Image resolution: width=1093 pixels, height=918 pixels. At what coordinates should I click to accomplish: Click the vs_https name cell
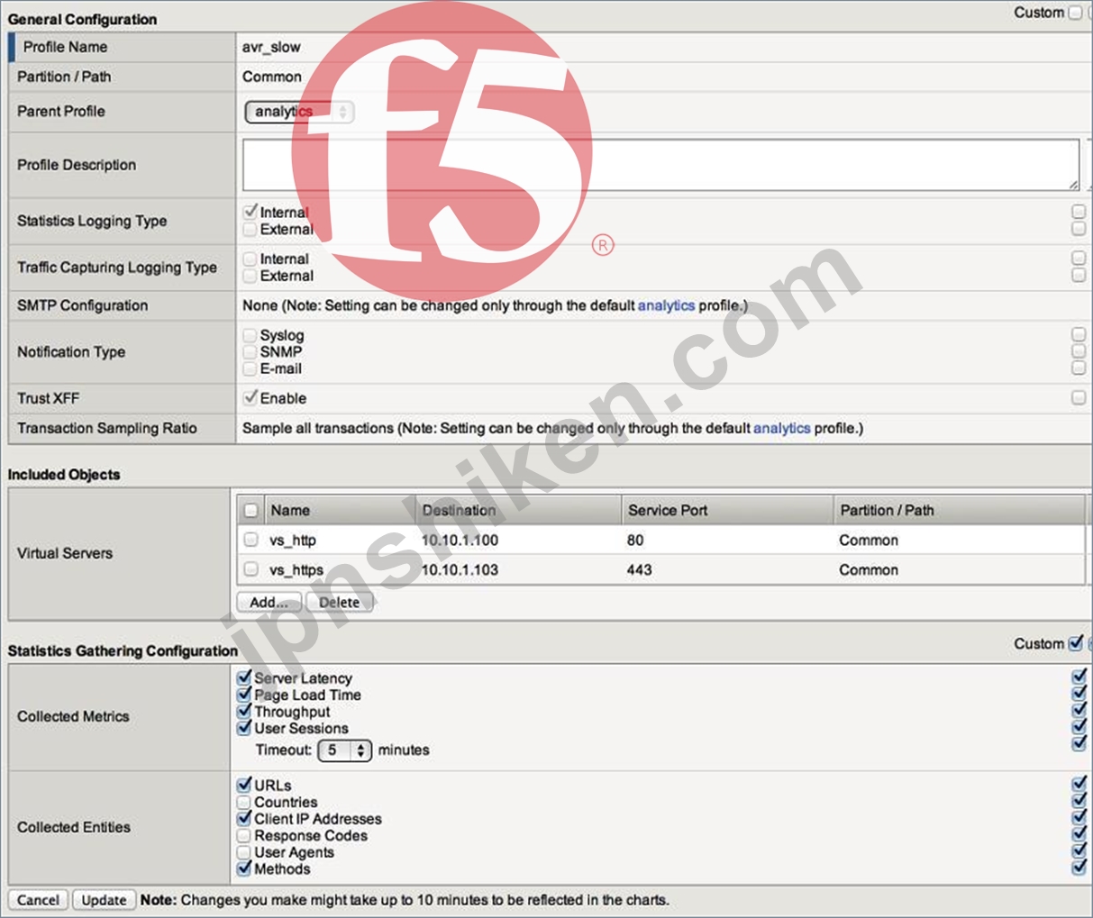[x=296, y=570]
